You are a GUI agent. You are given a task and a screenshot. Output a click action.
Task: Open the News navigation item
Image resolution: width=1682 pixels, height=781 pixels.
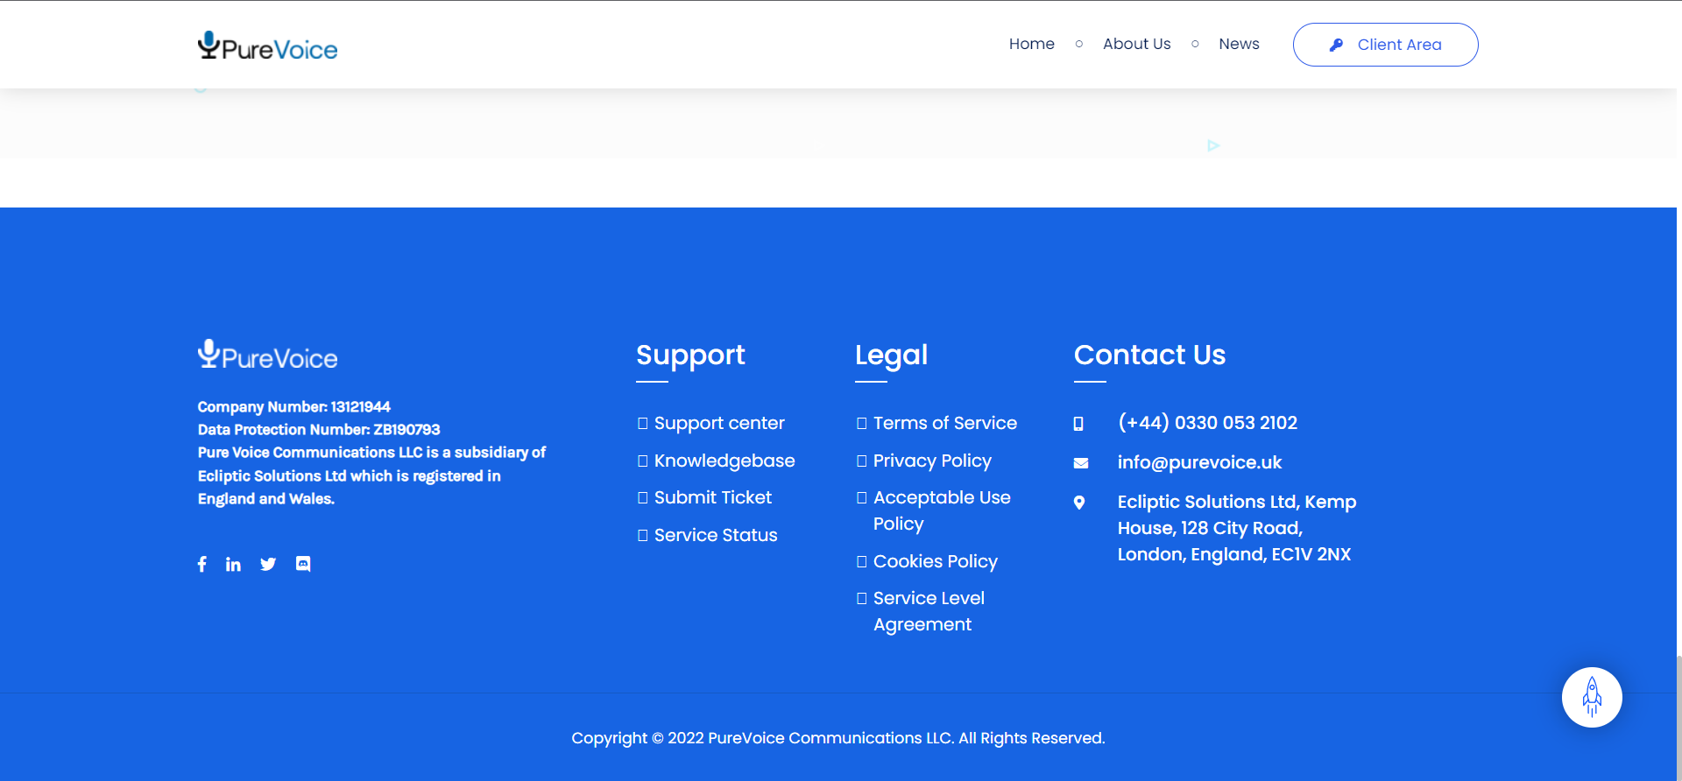point(1239,44)
